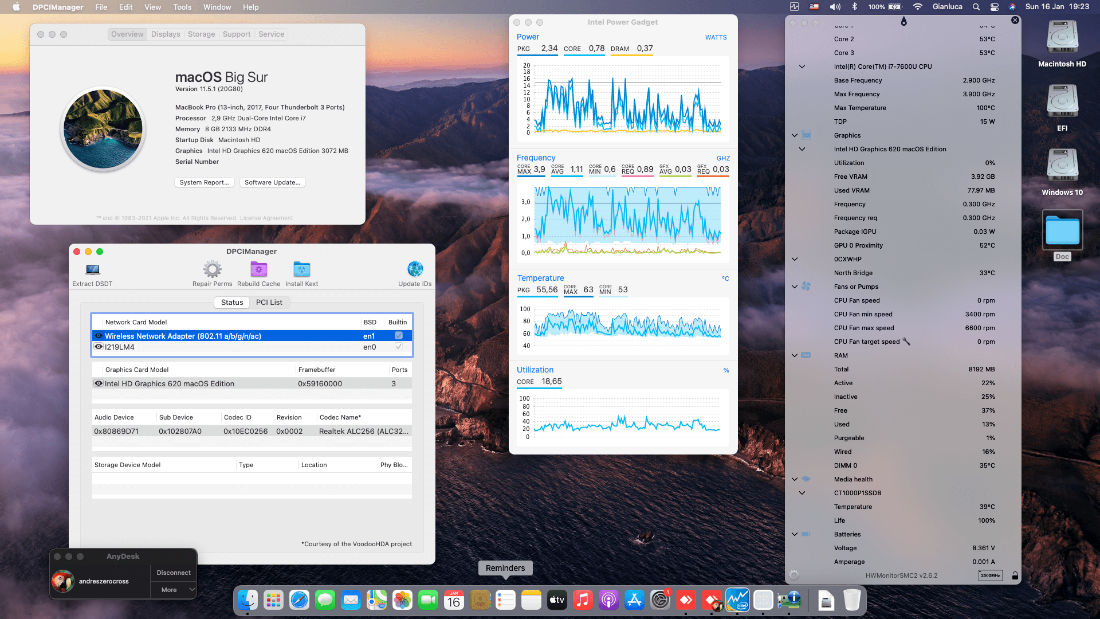The height and width of the screenshot is (619, 1100).
Task: Collapse the Fans or Pumps section
Action: point(795,287)
